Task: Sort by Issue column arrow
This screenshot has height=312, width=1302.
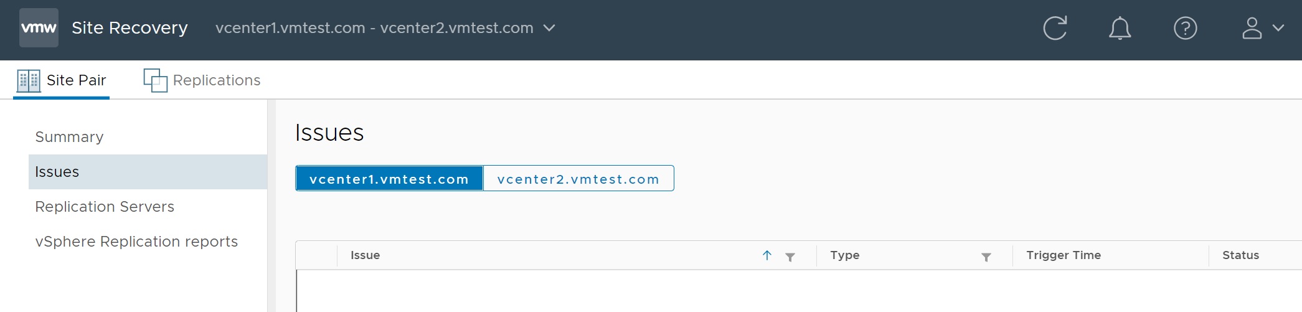Action: tap(767, 255)
